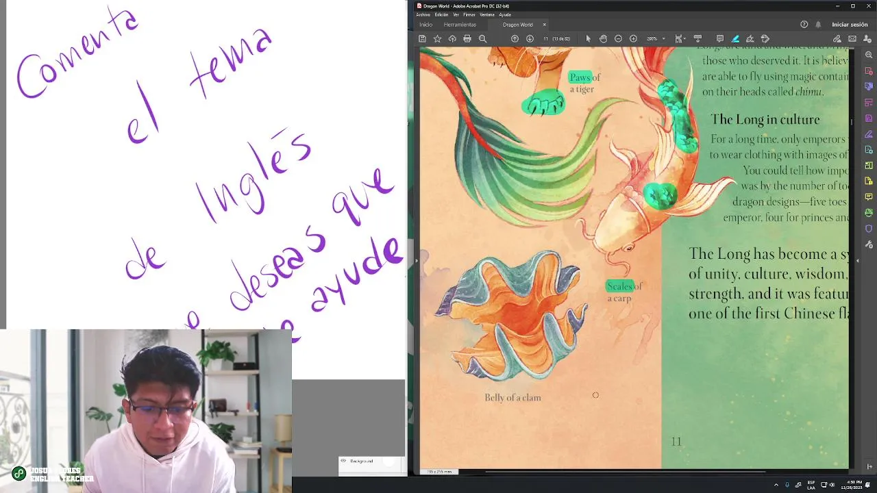Open the zoom level dropdown showing 200%
Image resolution: width=877 pixels, height=493 pixels.
(x=656, y=39)
